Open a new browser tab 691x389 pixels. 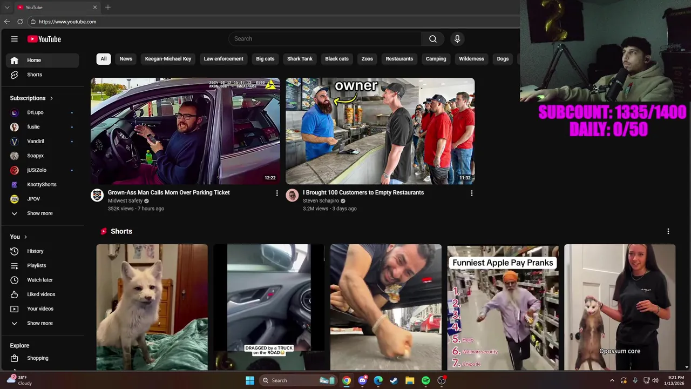(108, 7)
